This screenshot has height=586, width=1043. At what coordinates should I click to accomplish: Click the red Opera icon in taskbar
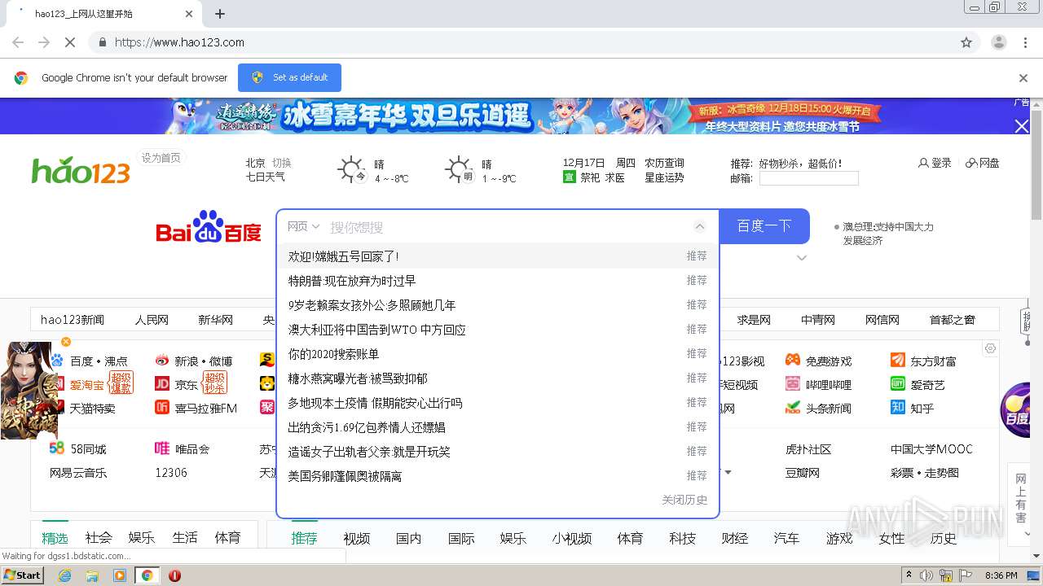click(x=174, y=575)
